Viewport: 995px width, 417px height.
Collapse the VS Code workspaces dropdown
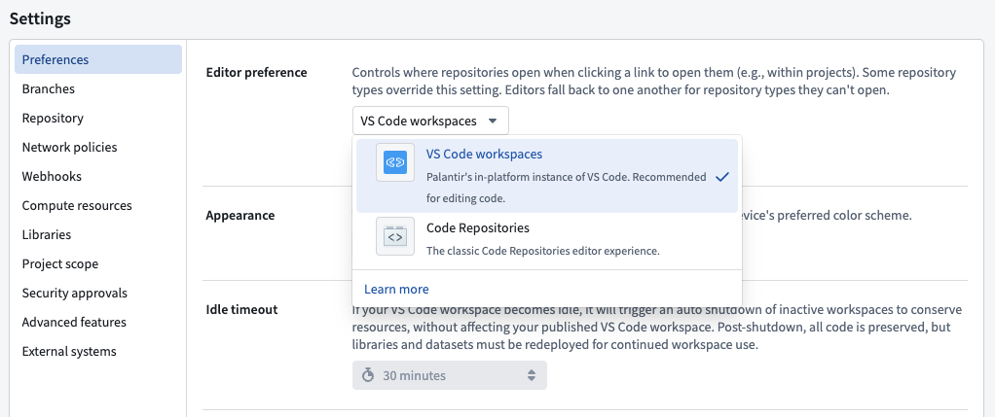pos(430,121)
